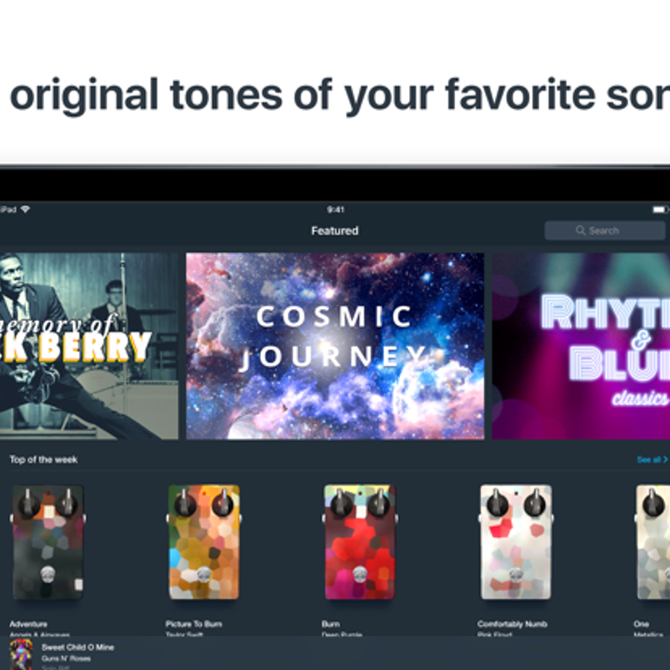The image size is (670, 670).
Task: Open the Sweet Child O Mine now-playing bar
Action: pos(335,654)
